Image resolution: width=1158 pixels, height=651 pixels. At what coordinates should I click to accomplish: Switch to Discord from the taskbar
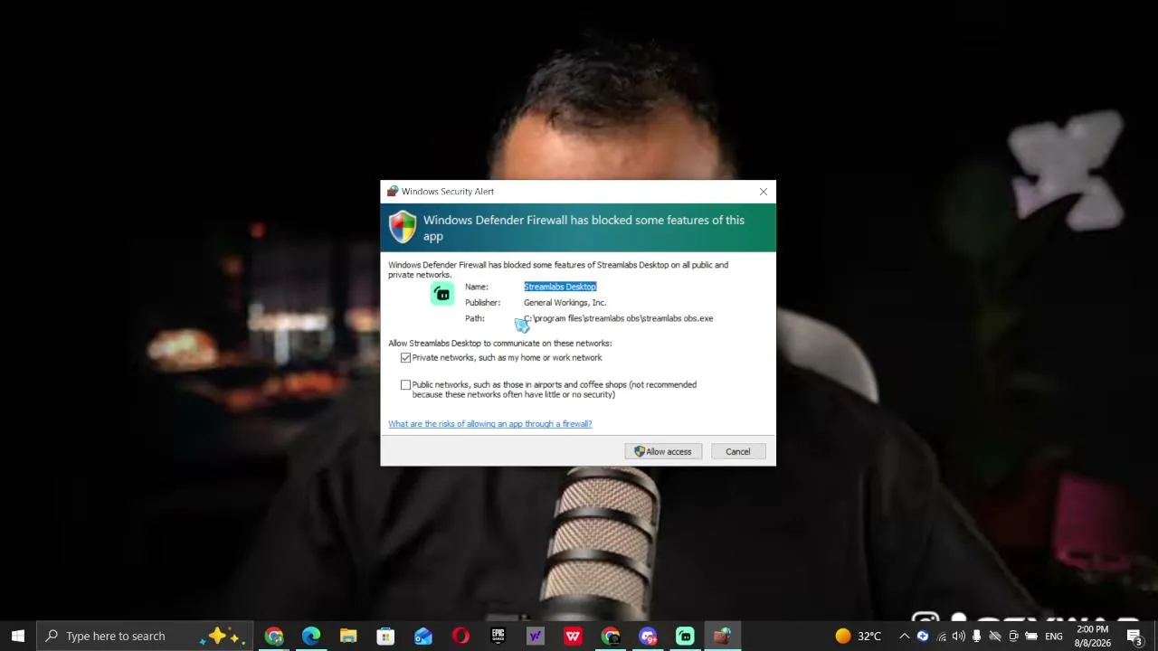pos(648,637)
